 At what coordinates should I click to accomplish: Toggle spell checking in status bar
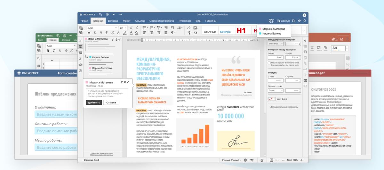252,160
